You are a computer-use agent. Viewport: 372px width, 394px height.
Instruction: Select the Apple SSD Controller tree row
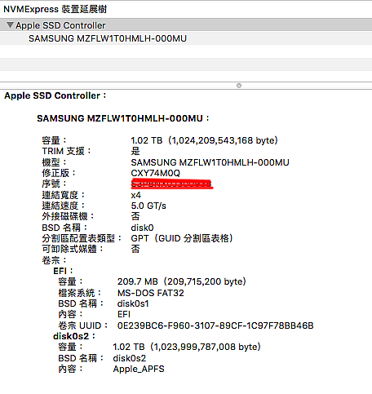pos(186,25)
